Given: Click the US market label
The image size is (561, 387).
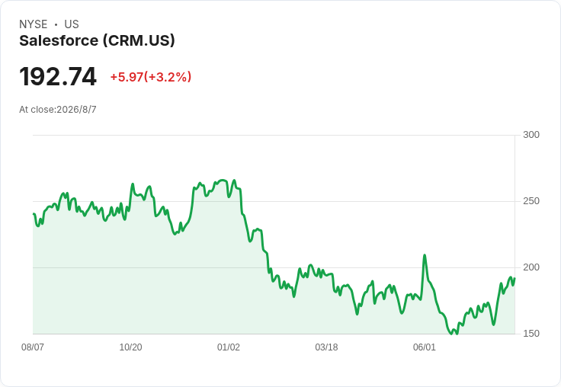Looking at the screenshot, I should [72, 24].
